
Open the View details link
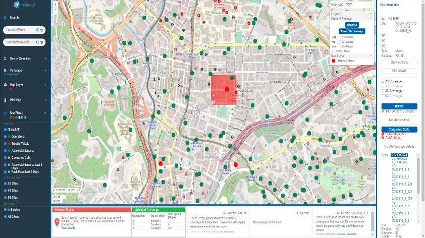pyautogui.click(x=68, y=228)
